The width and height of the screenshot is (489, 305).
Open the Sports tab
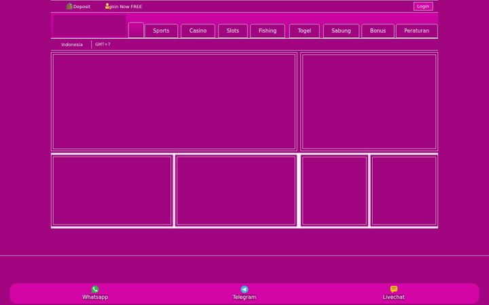coord(161,30)
